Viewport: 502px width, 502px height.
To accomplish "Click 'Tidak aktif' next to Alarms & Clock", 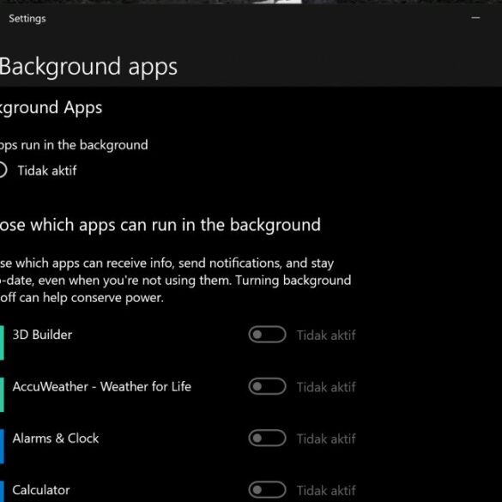I will coord(326,439).
